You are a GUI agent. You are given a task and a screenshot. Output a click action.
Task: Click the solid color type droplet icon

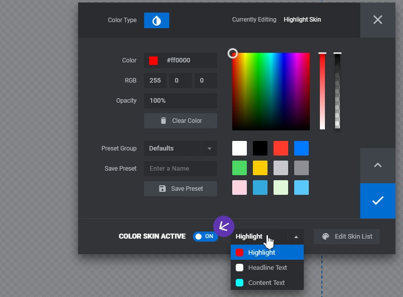(157, 20)
